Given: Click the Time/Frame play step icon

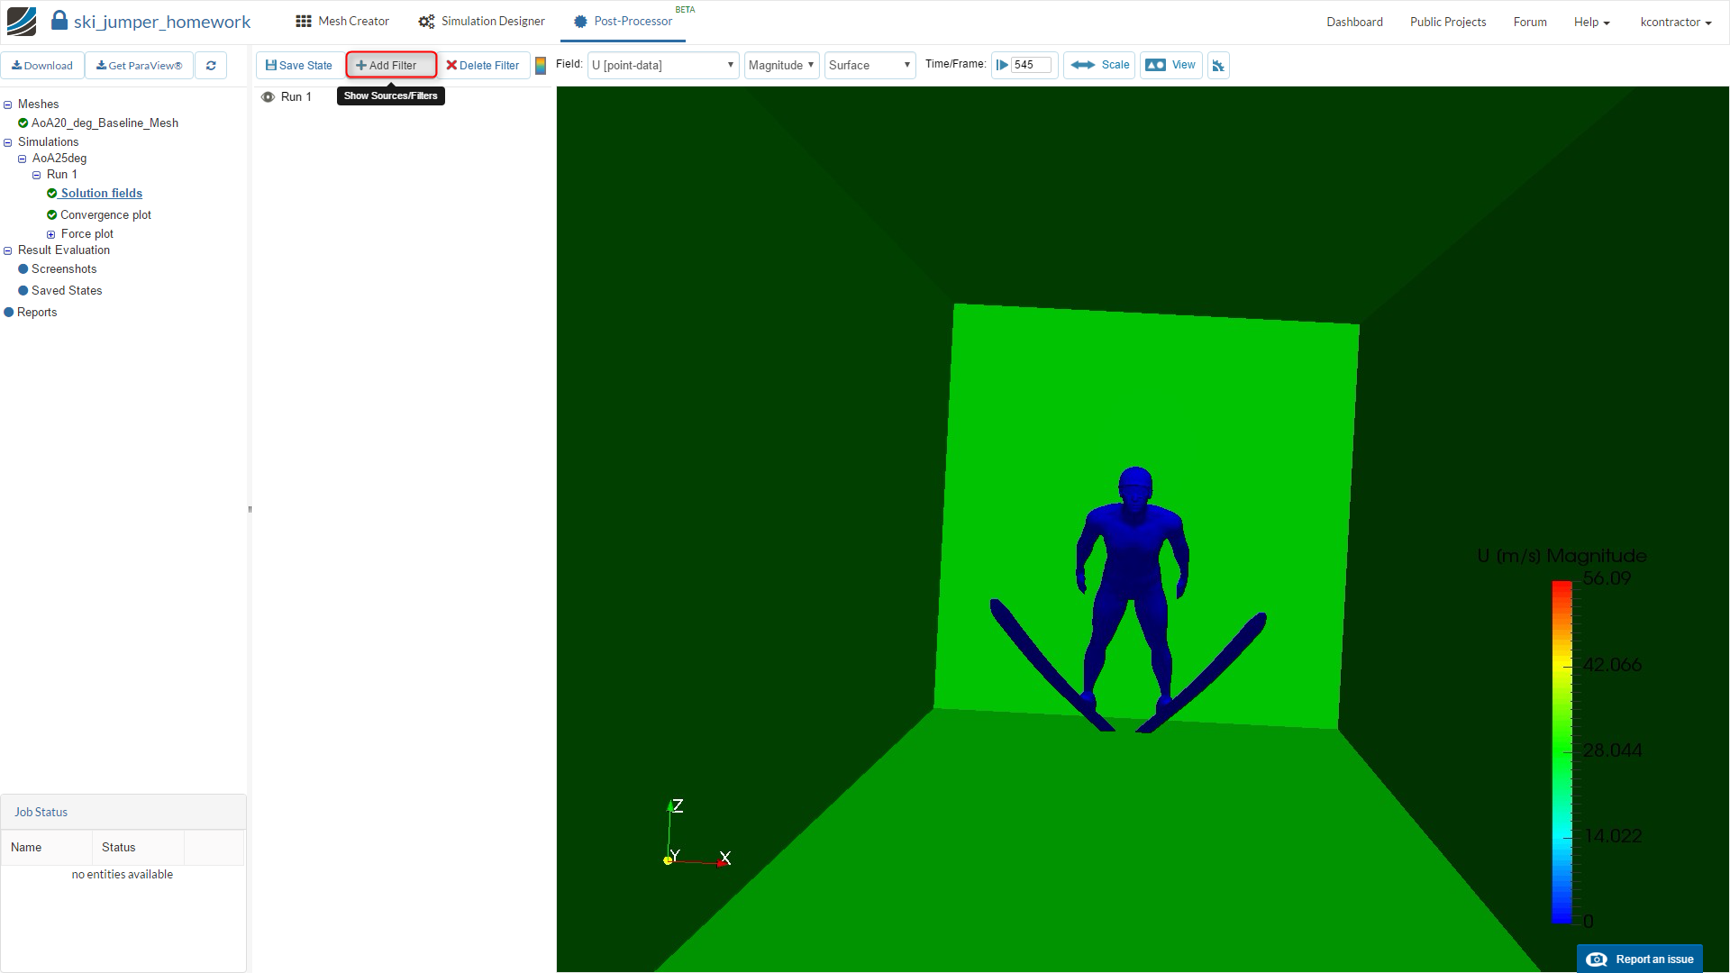Looking at the screenshot, I should pyautogui.click(x=1002, y=65).
